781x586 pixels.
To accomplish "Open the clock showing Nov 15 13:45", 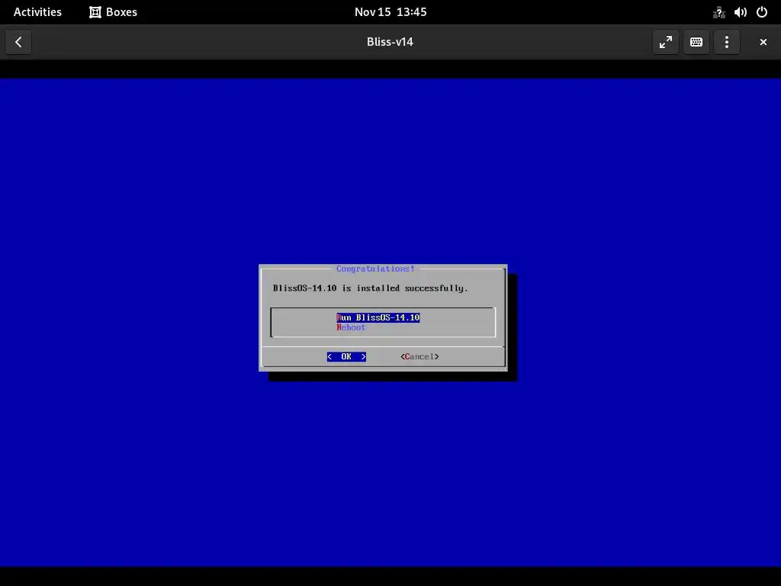I will coord(390,12).
